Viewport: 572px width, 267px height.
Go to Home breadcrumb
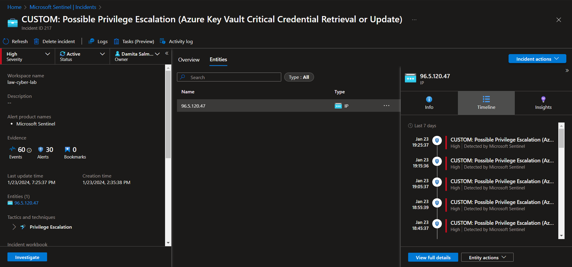14,7
